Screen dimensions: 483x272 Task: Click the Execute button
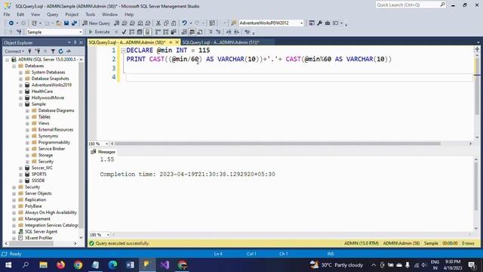coord(99,32)
